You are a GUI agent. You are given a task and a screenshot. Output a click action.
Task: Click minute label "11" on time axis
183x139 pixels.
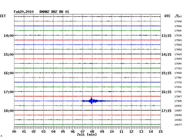[x=122, y=132]
